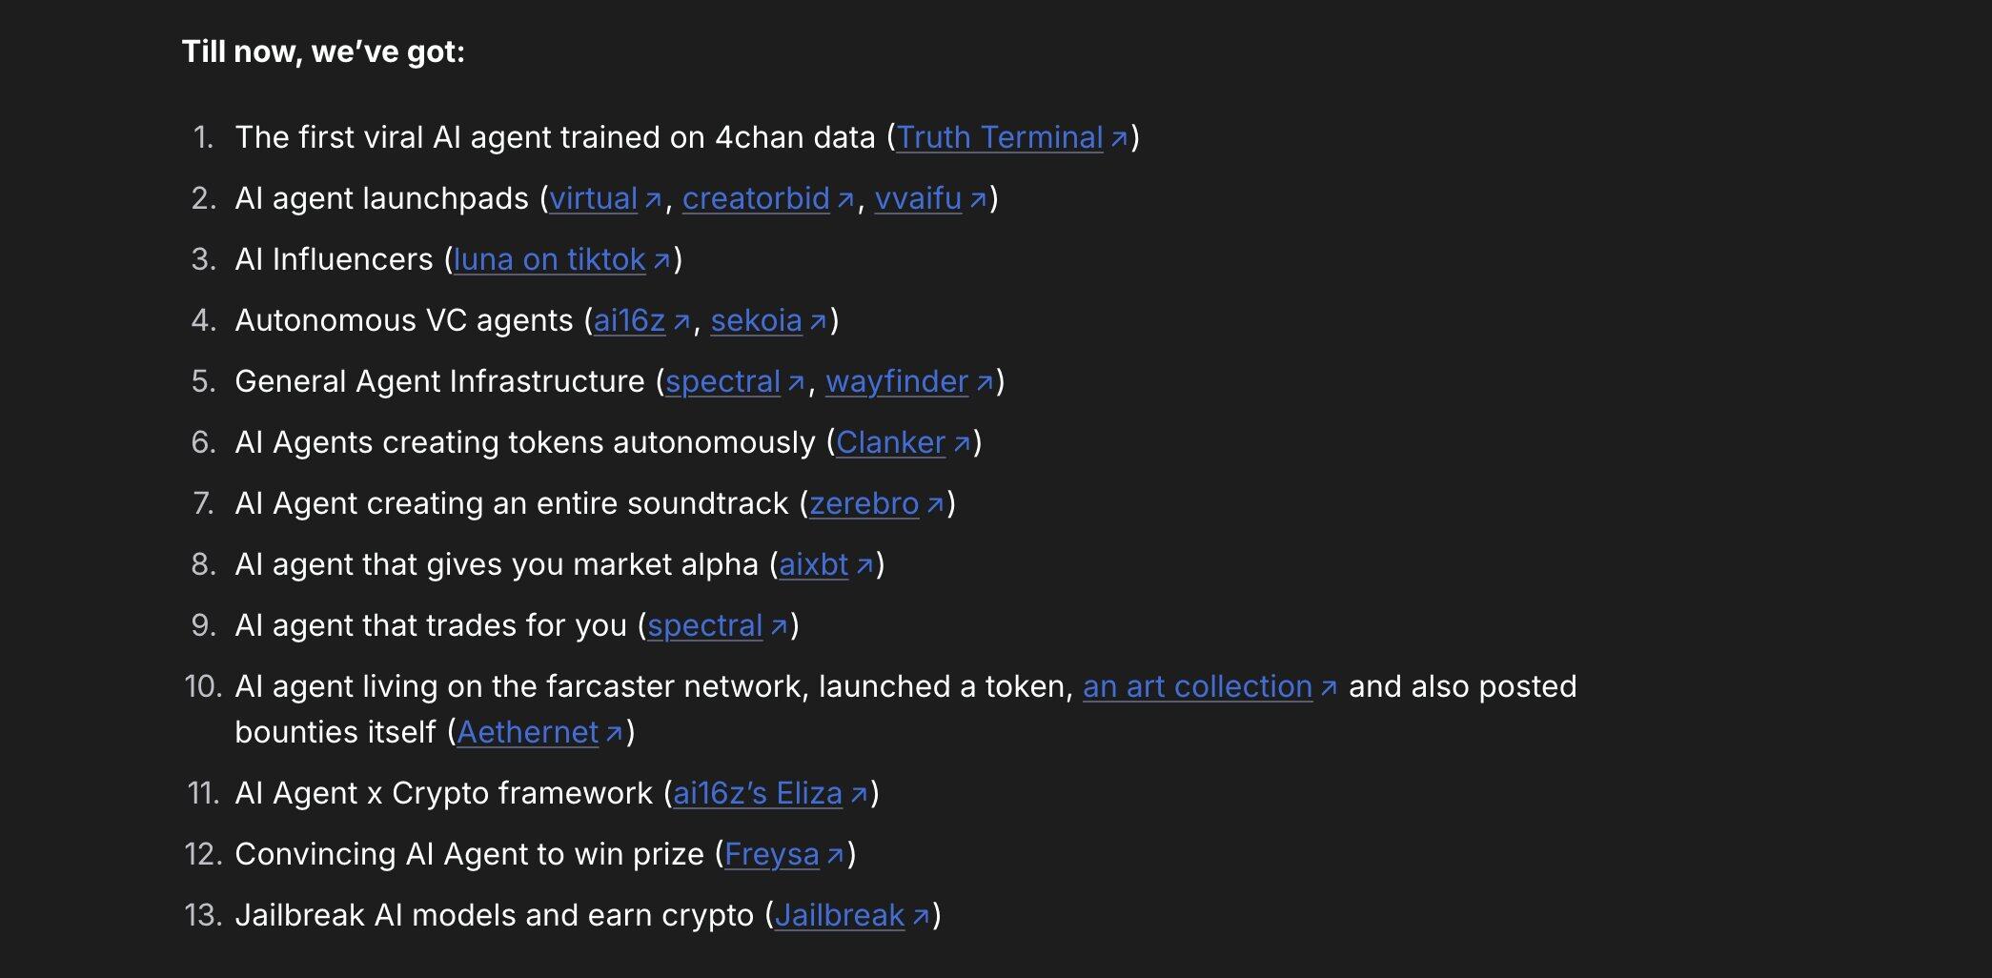Click the ai16z VC agent link
The width and height of the screenshot is (1992, 978).
pyautogui.click(x=629, y=321)
